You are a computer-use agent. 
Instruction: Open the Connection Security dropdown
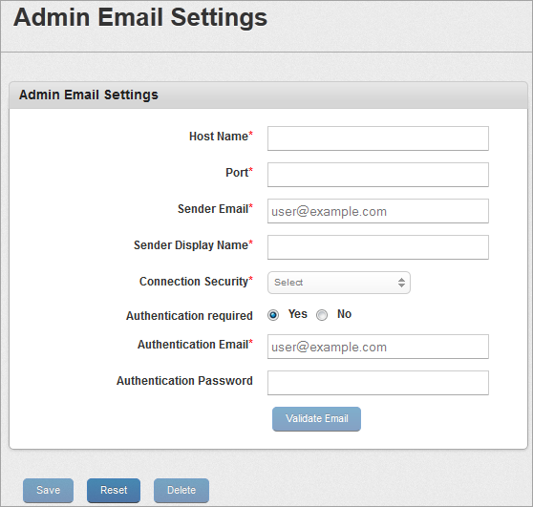tap(339, 283)
